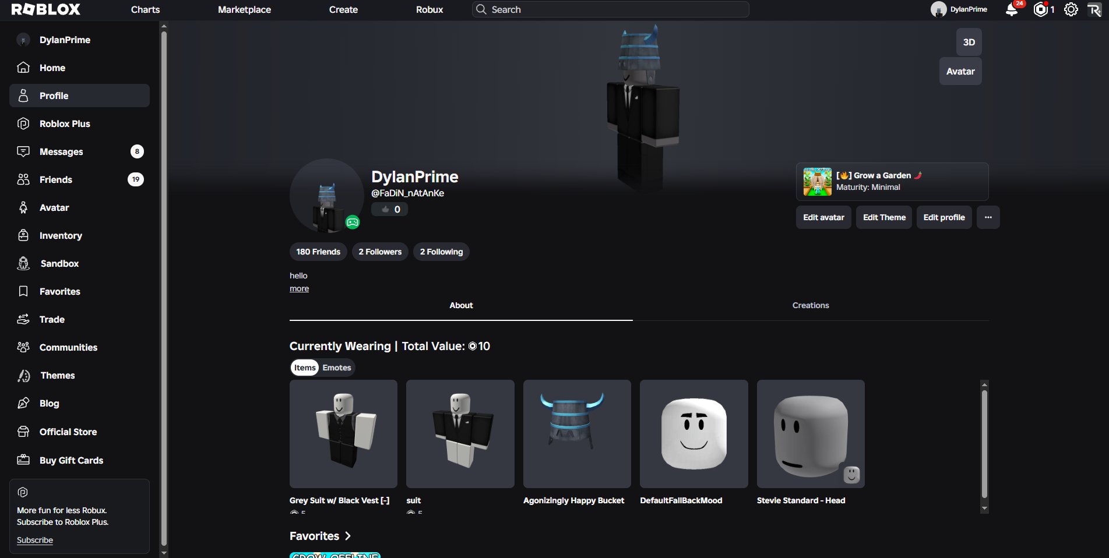Screen dimensions: 1109x558
Task: Open Create in the top navigation
Action: pyautogui.click(x=343, y=9)
